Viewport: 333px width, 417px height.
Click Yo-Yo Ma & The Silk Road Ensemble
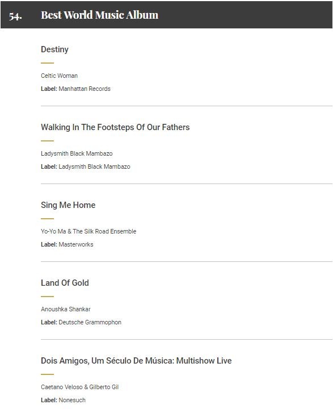tap(88, 231)
